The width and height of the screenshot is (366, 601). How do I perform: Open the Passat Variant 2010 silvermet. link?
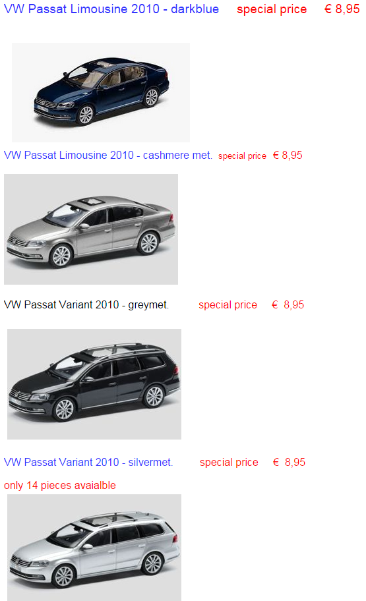click(x=88, y=462)
